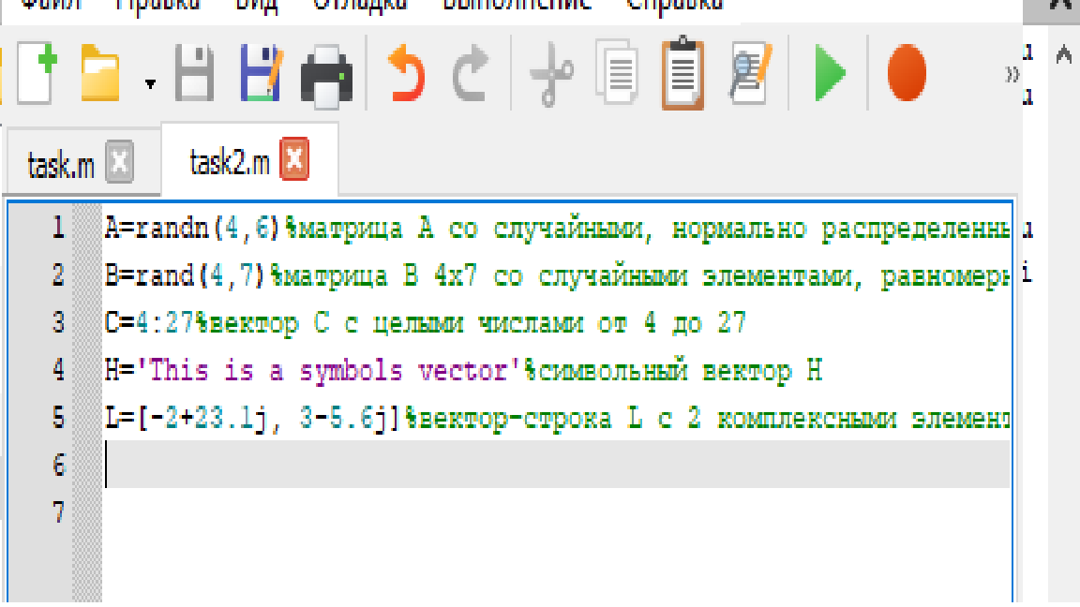
Task: Open Find and Replace tool
Action: (x=751, y=75)
